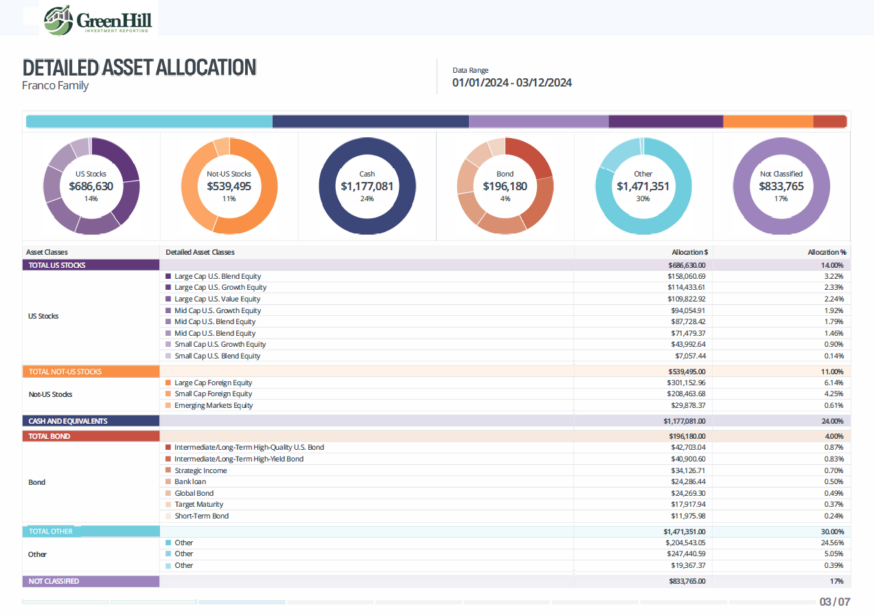Click the light purple allocation bar segment
This screenshot has height=616, width=874.
coord(539,122)
